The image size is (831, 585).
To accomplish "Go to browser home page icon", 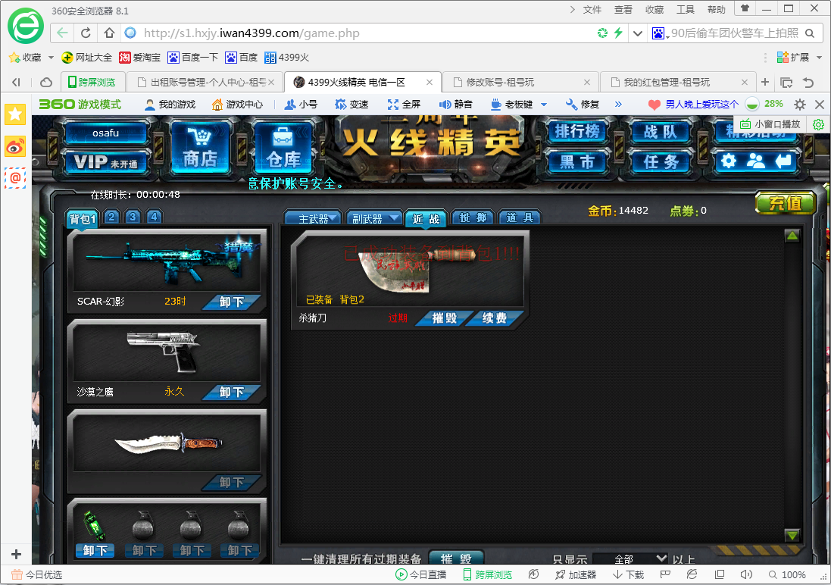I will [109, 33].
